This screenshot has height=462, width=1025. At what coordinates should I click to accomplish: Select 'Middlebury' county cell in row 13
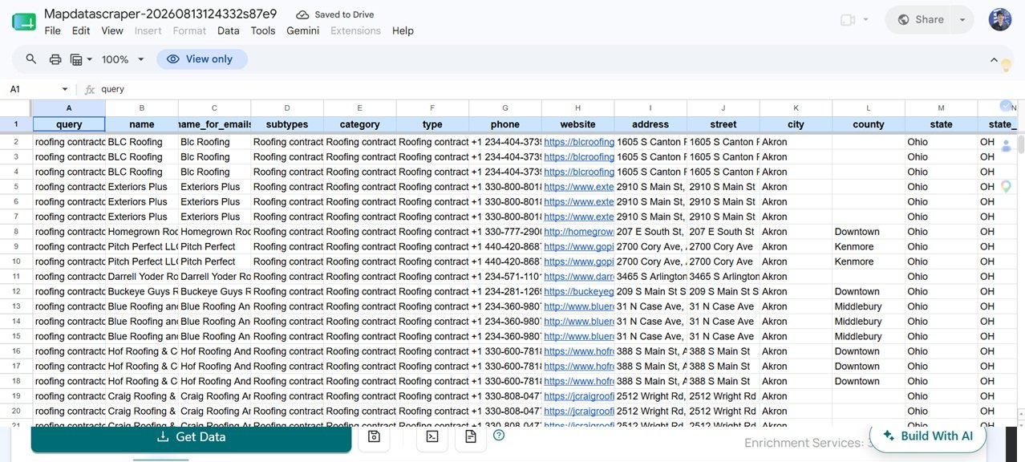[869, 306]
